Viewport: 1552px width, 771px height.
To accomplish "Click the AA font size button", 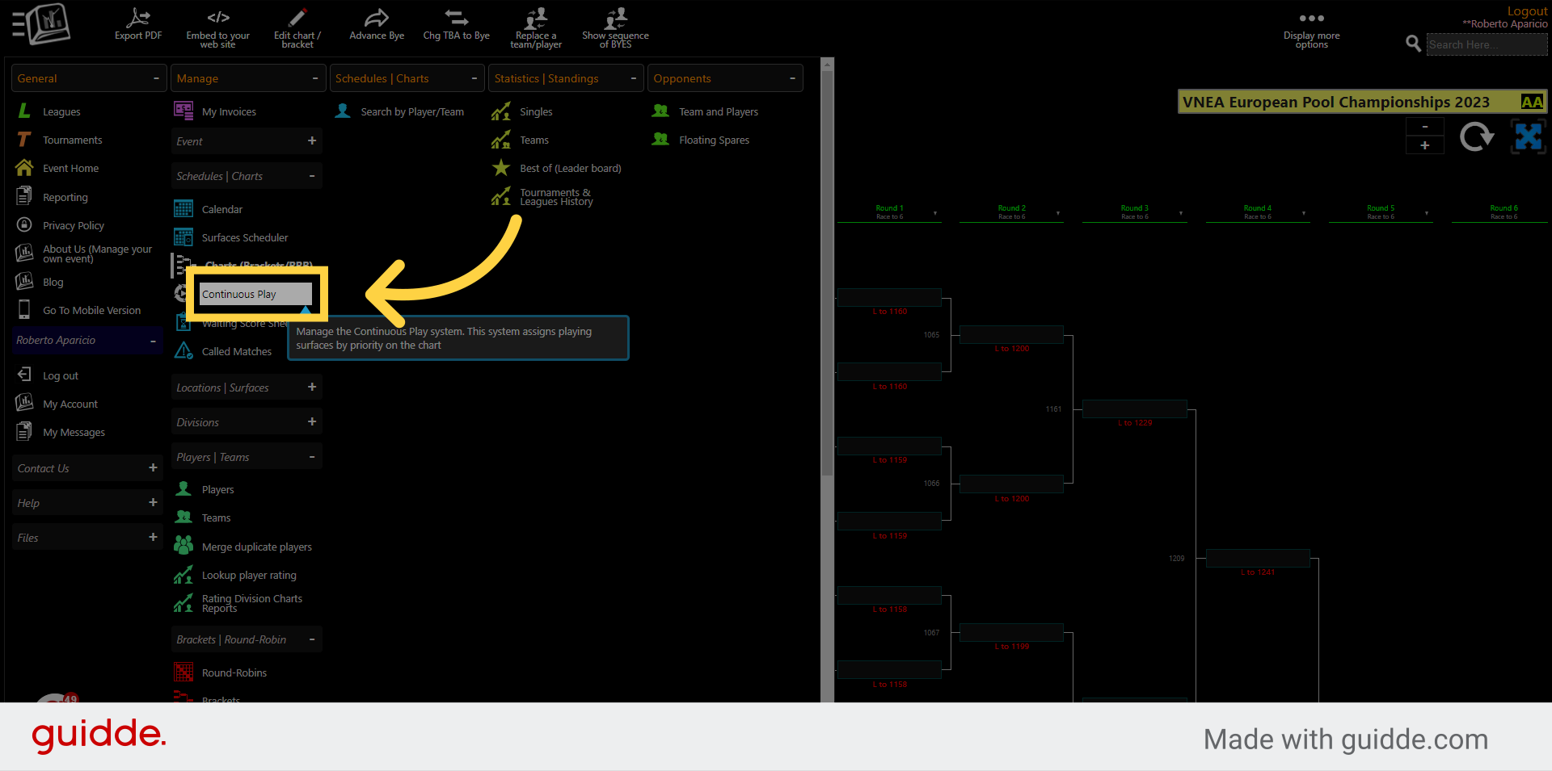I will coord(1531,102).
